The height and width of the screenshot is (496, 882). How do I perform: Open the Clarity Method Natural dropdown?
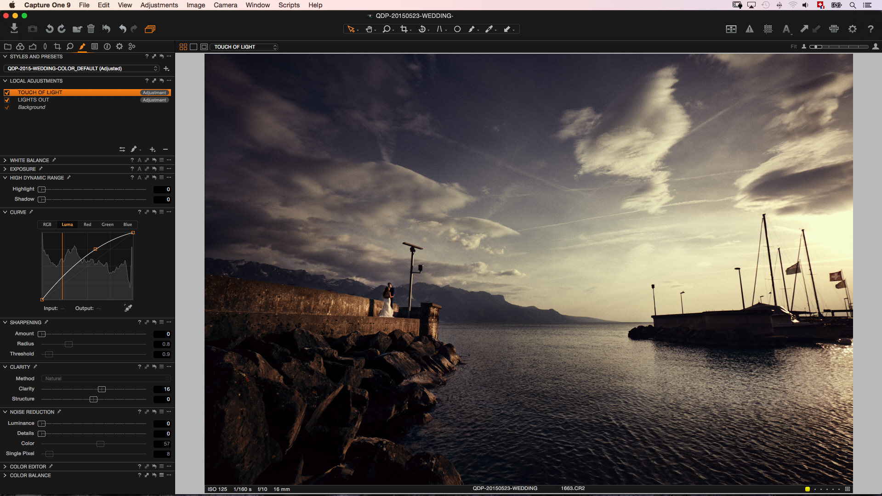(106, 378)
